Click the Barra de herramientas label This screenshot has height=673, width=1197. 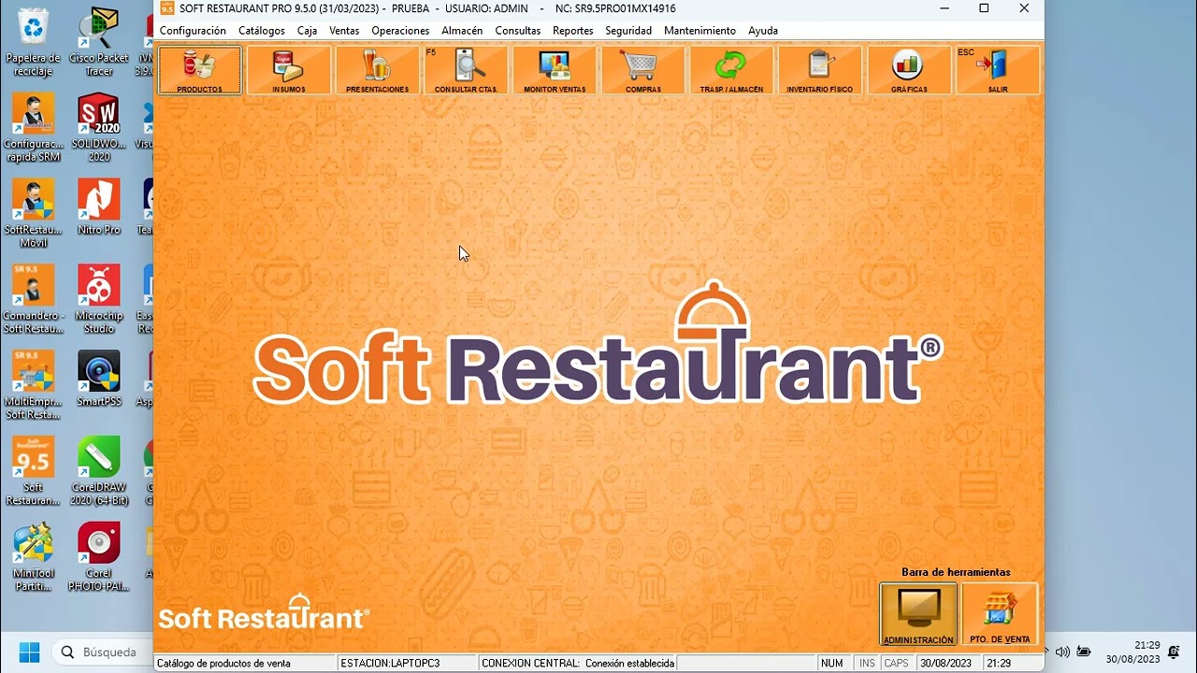[x=956, y=572]
